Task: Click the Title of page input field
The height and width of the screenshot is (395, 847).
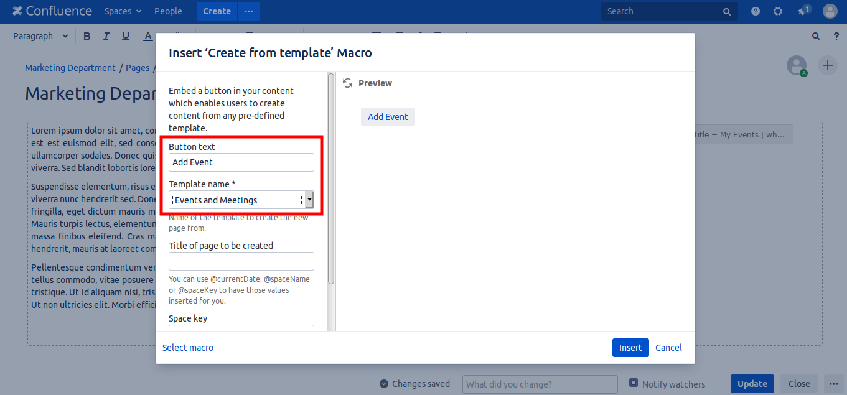Action: (x=241, y=261)
